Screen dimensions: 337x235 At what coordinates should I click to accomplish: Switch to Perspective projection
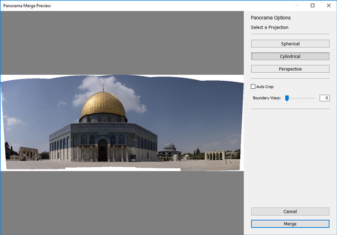click(290, 69)
